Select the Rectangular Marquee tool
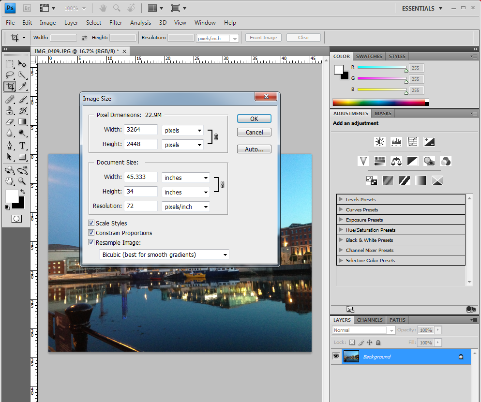Image resolution: width=481 pixels, height=402 pixels. (10, 64)
